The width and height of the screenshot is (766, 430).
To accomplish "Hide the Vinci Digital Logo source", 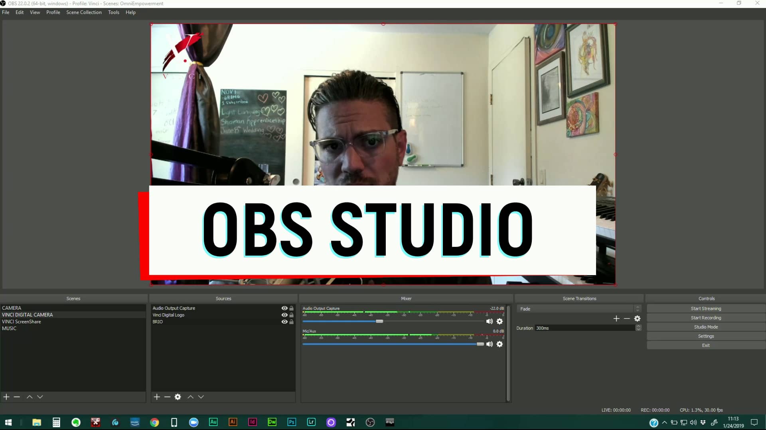I will pyautogui.click(x=284, y=315).
